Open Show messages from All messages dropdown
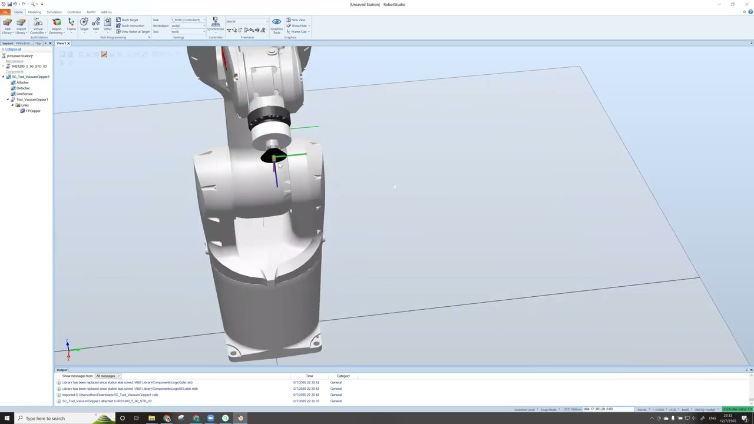Image resolution: width=754 pixels, height=424 pixels. tap(108, 376)
